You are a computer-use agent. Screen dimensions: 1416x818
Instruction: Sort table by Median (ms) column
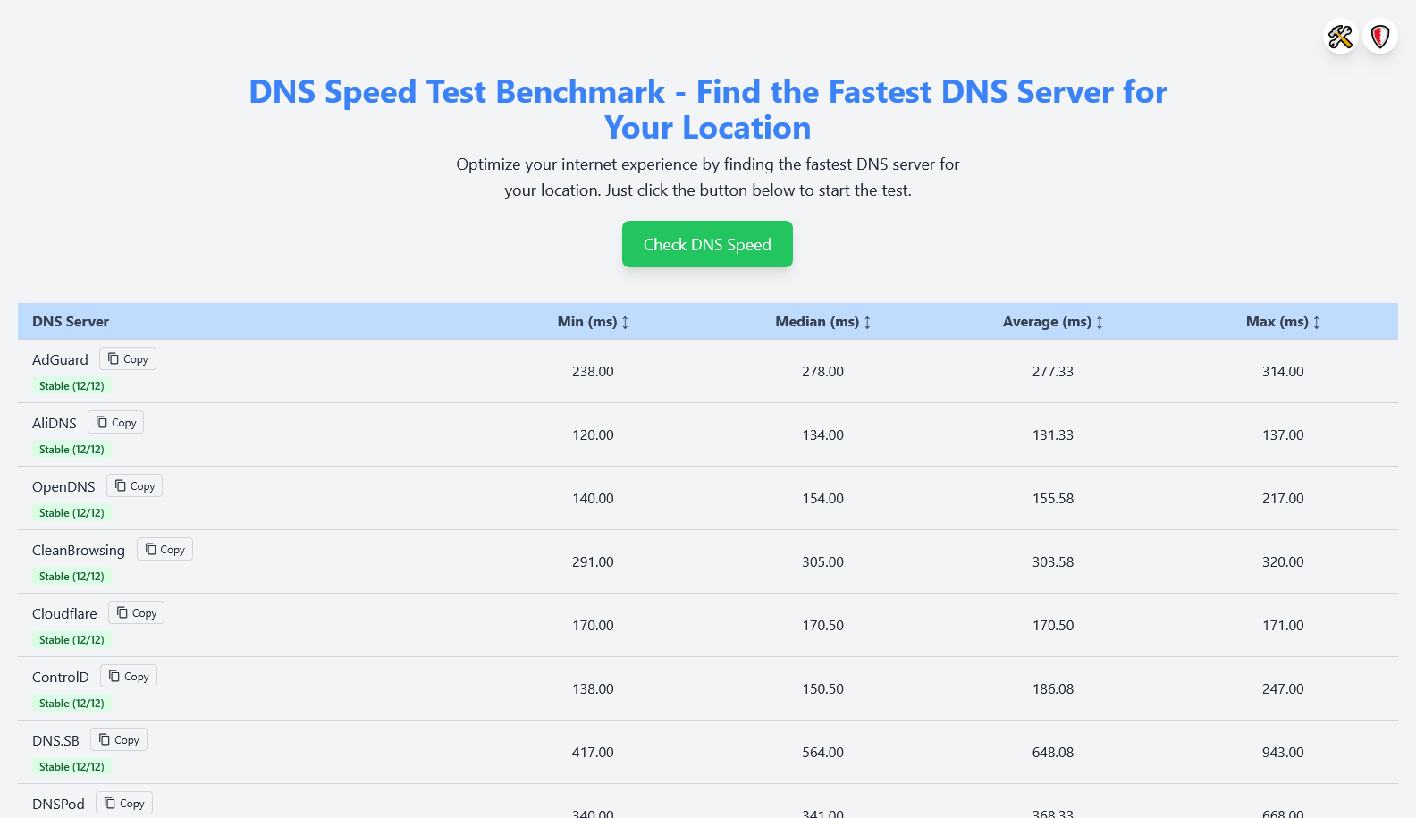point(822,322)
